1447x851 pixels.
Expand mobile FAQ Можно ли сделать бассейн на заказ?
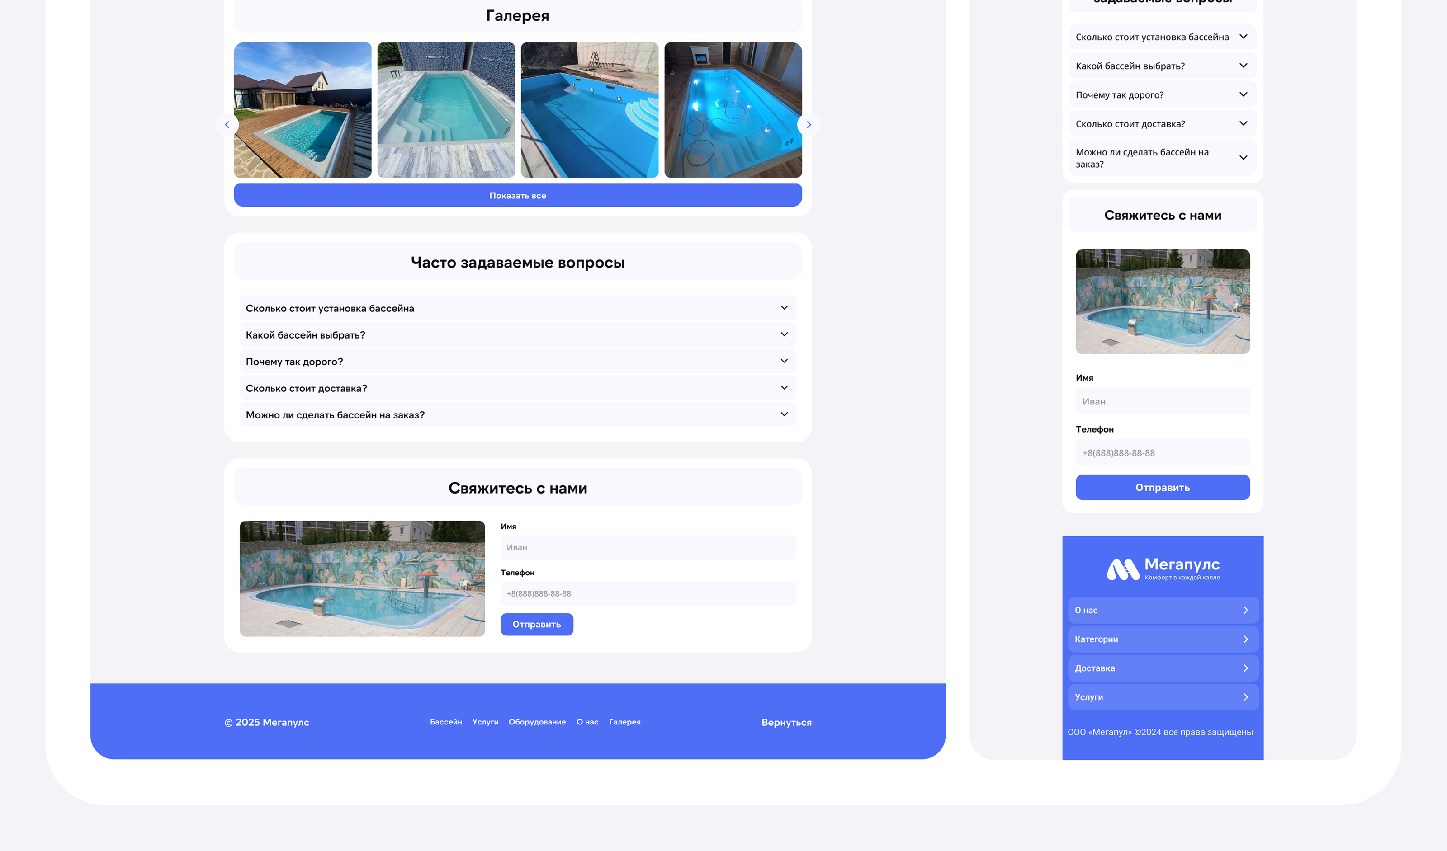(x=1243, y=158)
